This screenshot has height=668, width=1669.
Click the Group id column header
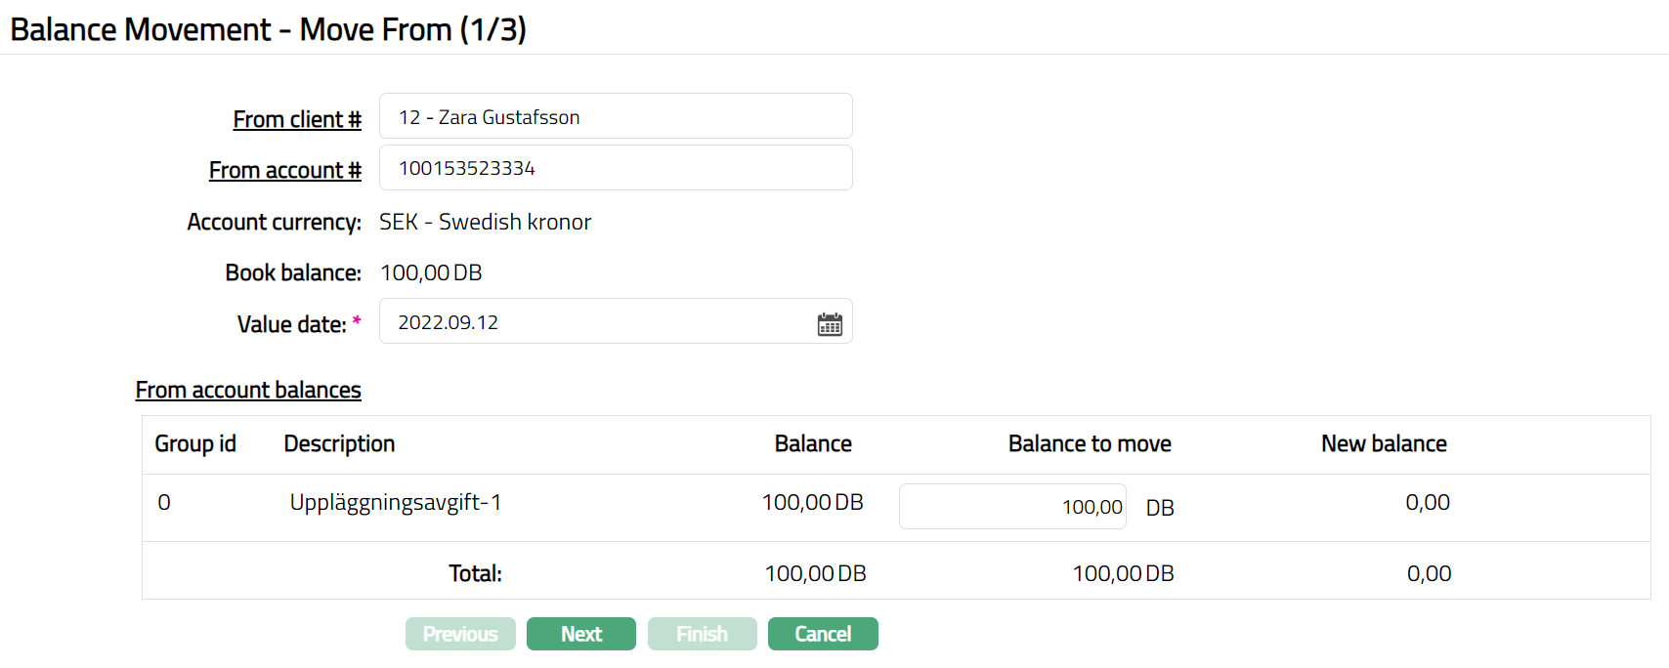pyautogui.click(x=195, y=444)
